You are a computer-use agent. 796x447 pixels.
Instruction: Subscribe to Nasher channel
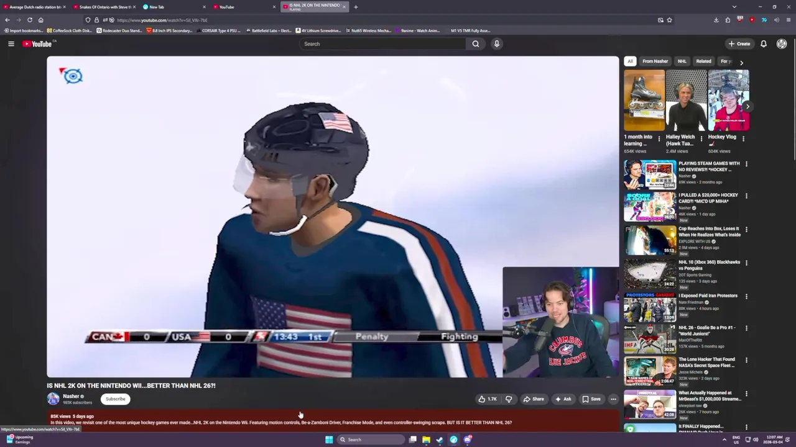[x=115, y=399]
